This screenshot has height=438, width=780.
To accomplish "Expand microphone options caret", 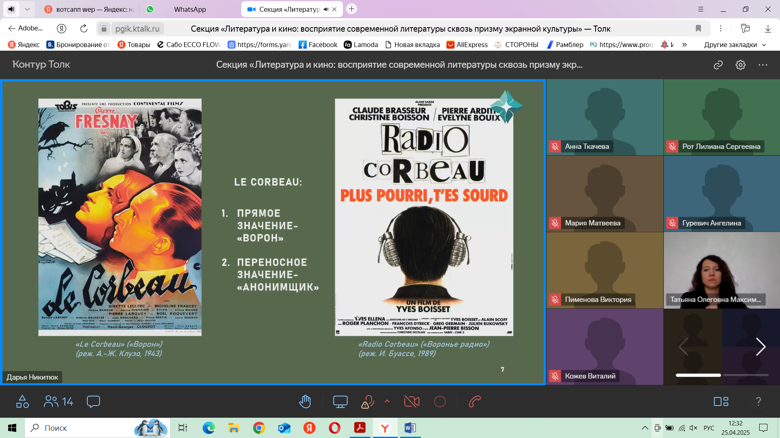I will [x=387, y=401].
